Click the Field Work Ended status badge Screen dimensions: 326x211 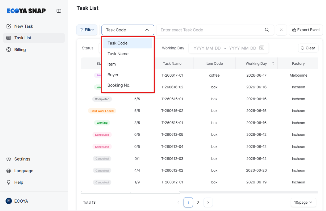(102, 111)
